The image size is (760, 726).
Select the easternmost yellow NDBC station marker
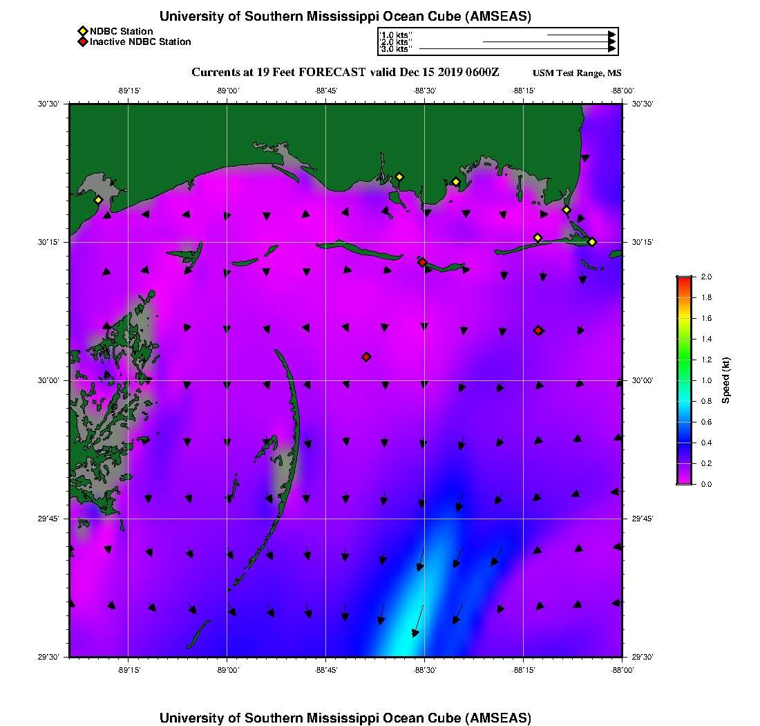pyautogui.click(x=592, y=241)
